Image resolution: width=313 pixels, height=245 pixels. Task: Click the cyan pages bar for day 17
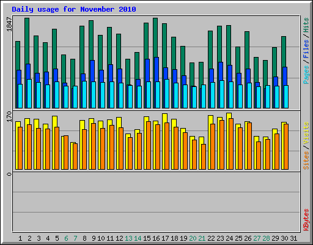pyautogui.click(x=167, y=94)
